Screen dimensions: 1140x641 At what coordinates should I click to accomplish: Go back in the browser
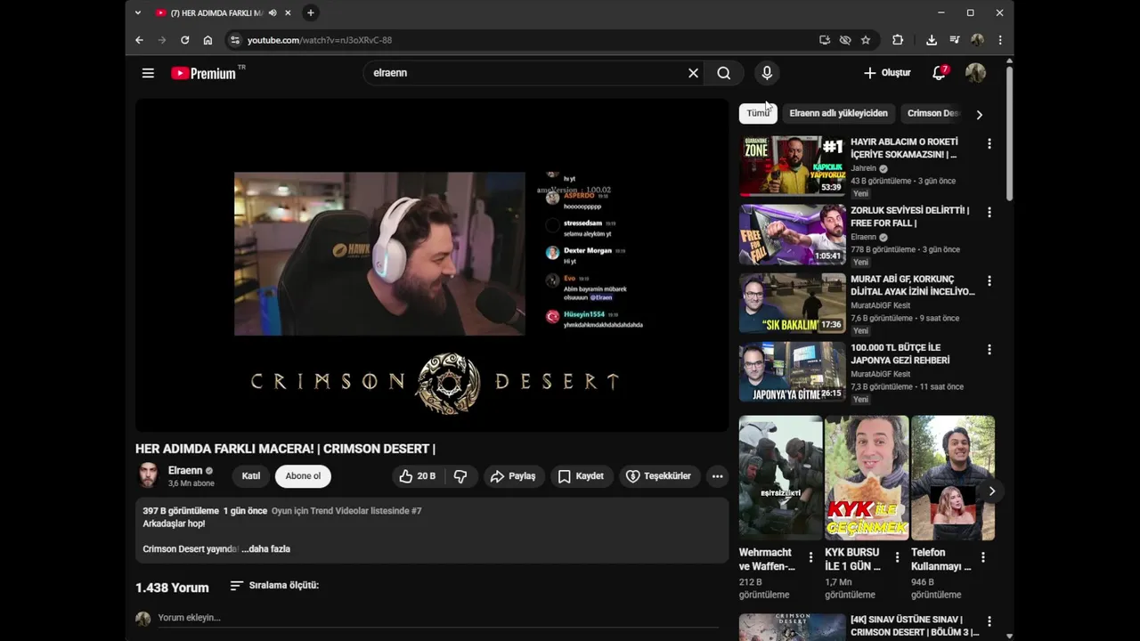(x=139, y=40)
